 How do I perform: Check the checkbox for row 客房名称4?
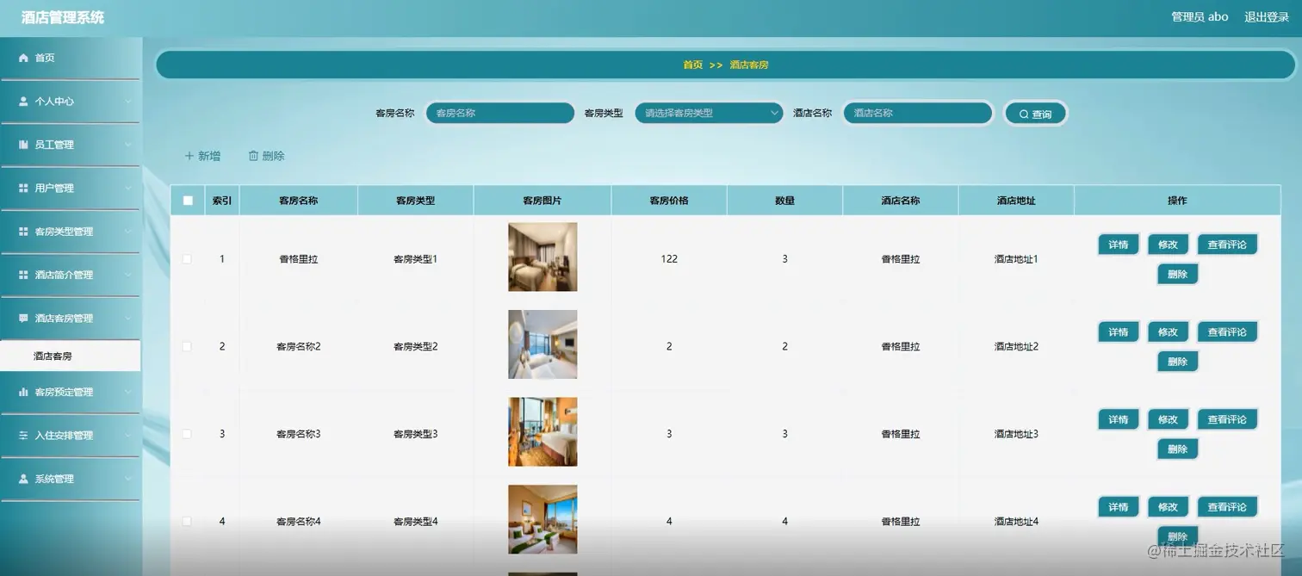[187, 521]
